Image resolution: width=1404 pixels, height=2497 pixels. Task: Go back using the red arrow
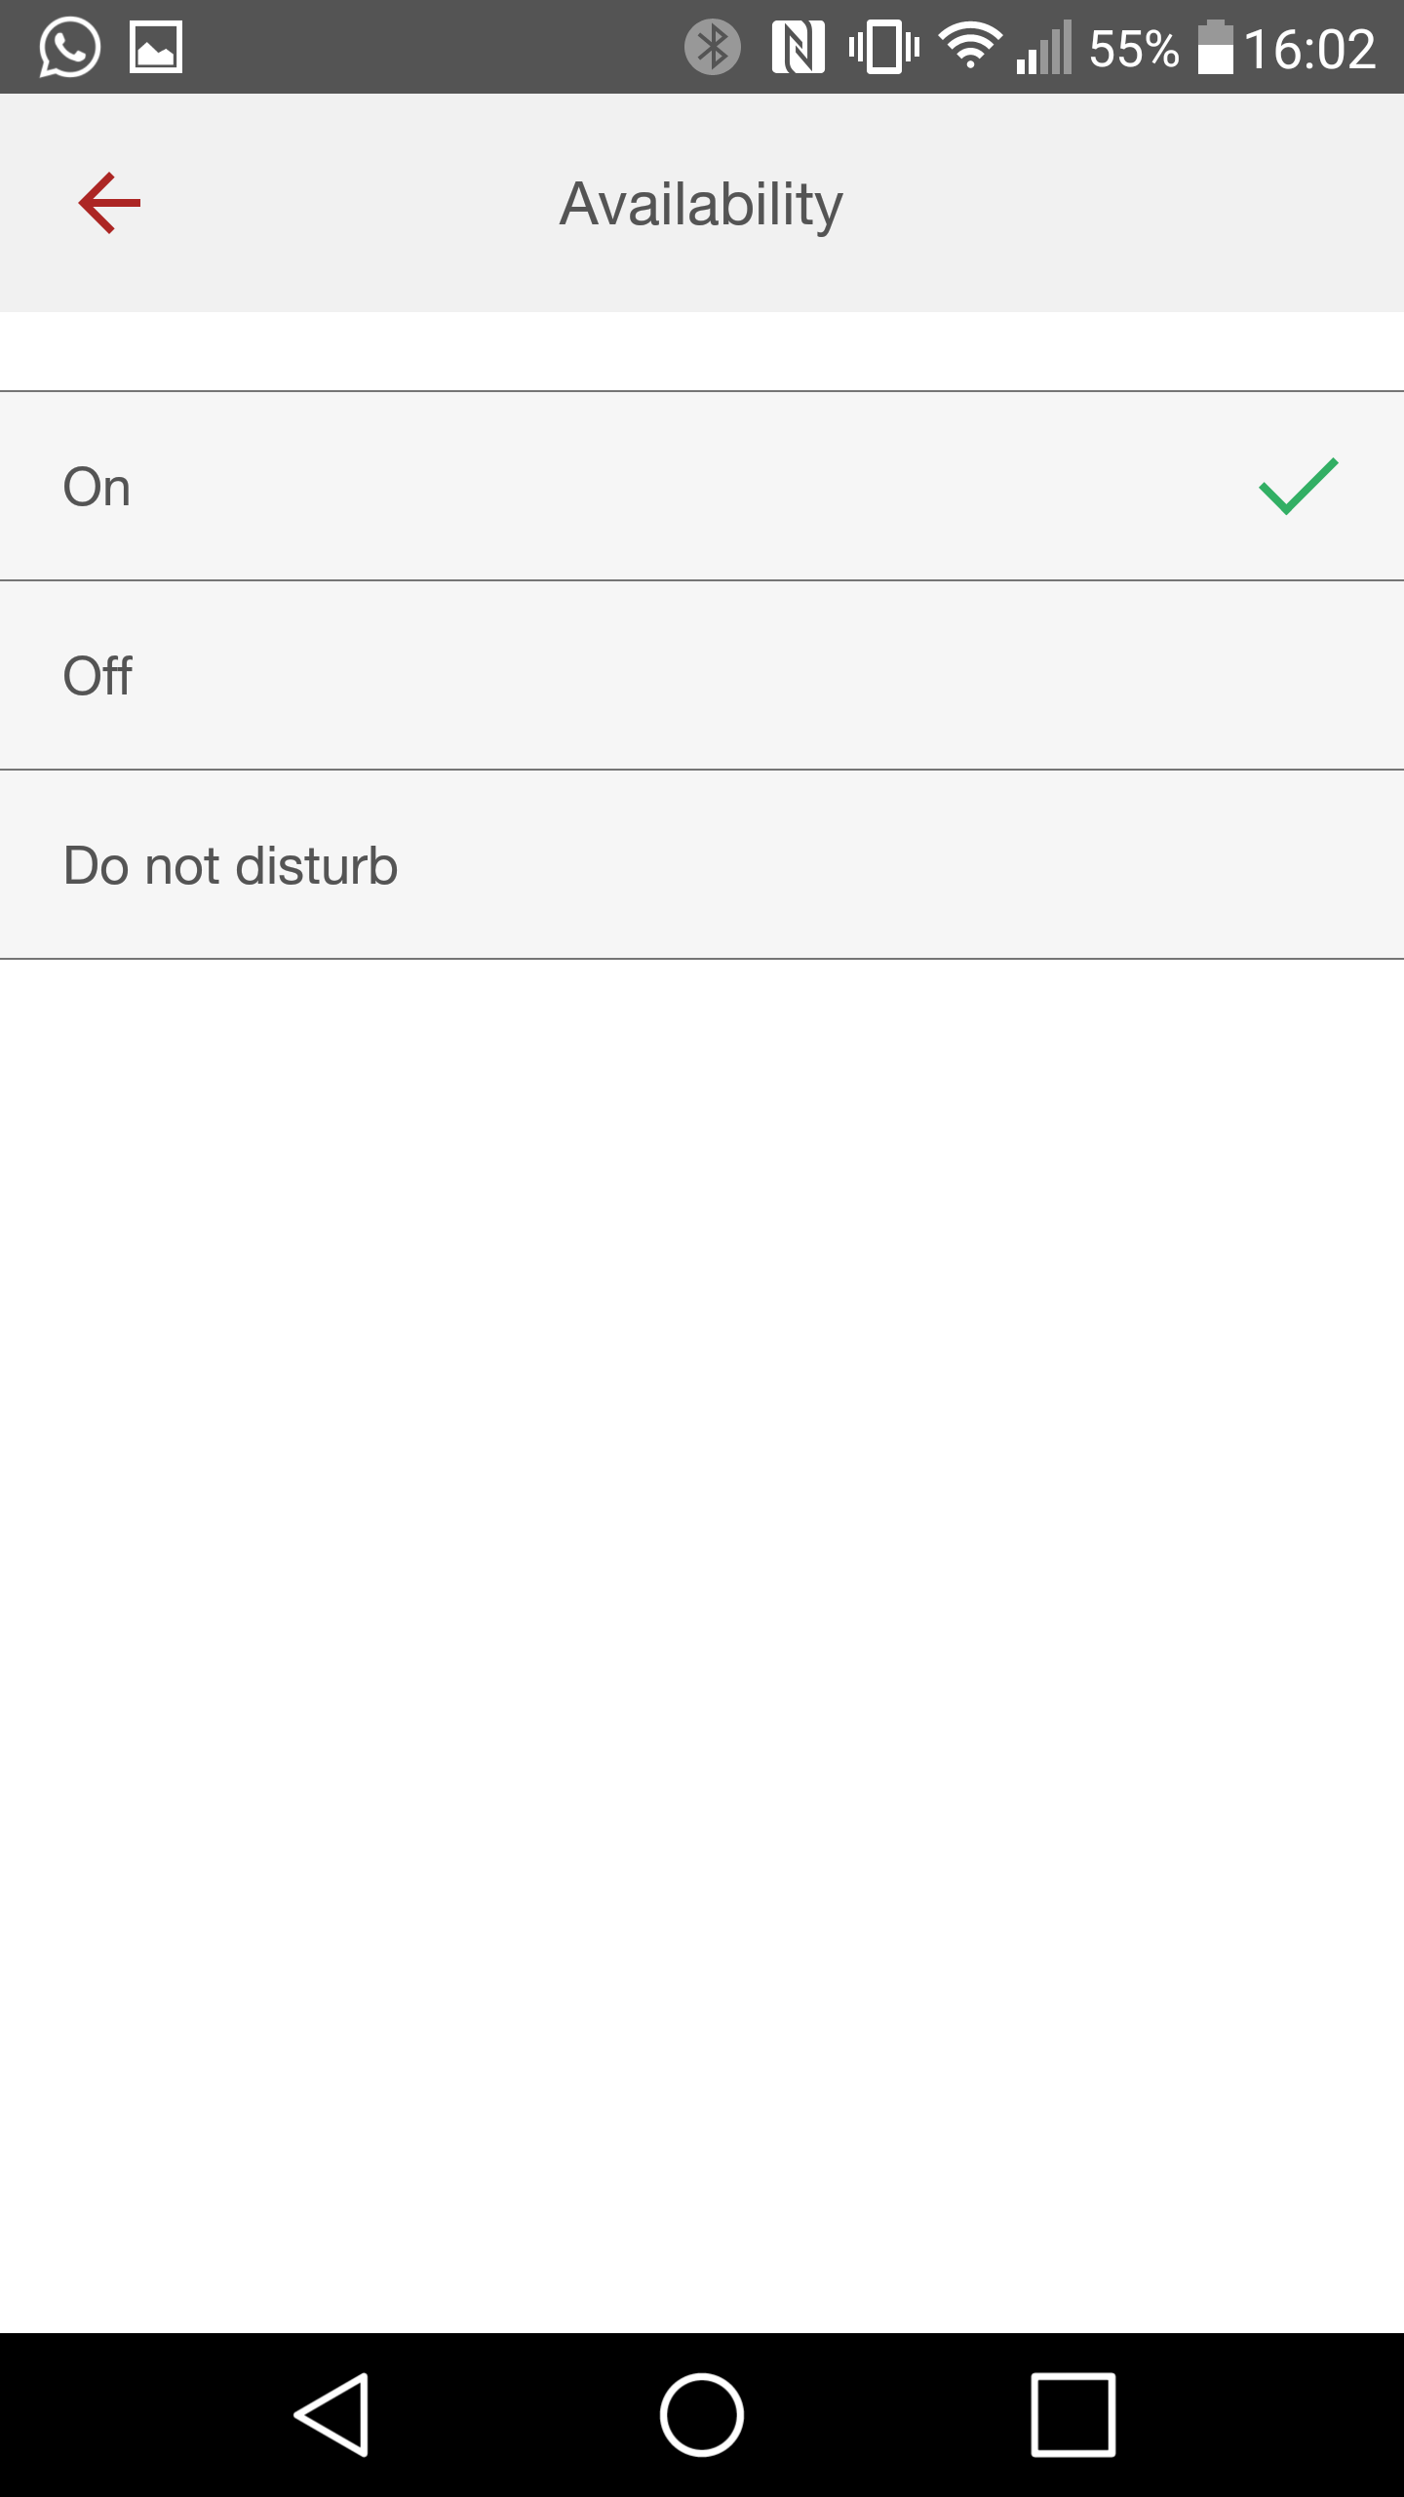[107, 204]
